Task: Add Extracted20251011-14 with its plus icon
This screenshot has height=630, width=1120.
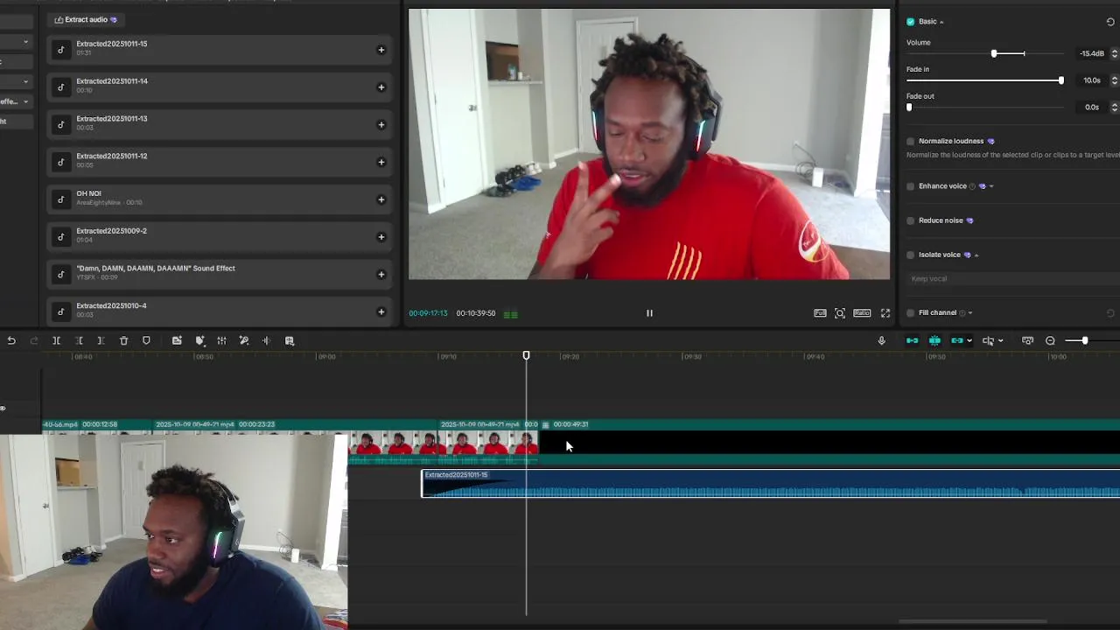Action: [x=381, y=87]
